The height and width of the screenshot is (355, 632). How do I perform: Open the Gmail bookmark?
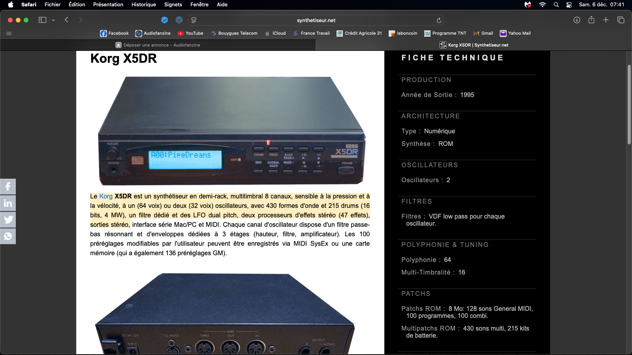[x=483, y=34]
